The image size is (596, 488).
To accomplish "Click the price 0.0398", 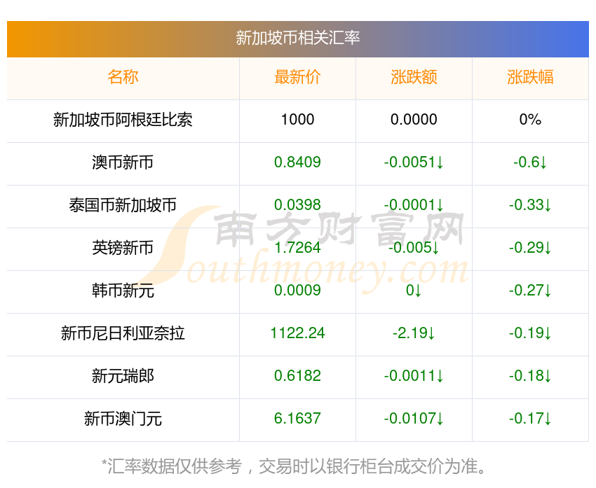I will point(297,205).
